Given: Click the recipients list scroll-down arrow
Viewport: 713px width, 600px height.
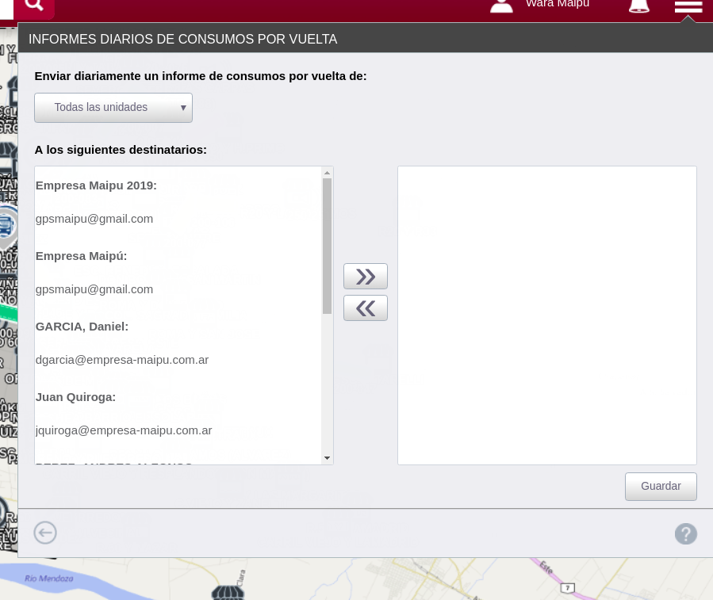Looking at the screenshot, I should [327, 458].
